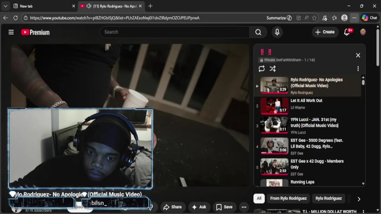This screenshot has width=381, height=214.
Task: Close the playlist panel
Action: [x=358, y=55]
